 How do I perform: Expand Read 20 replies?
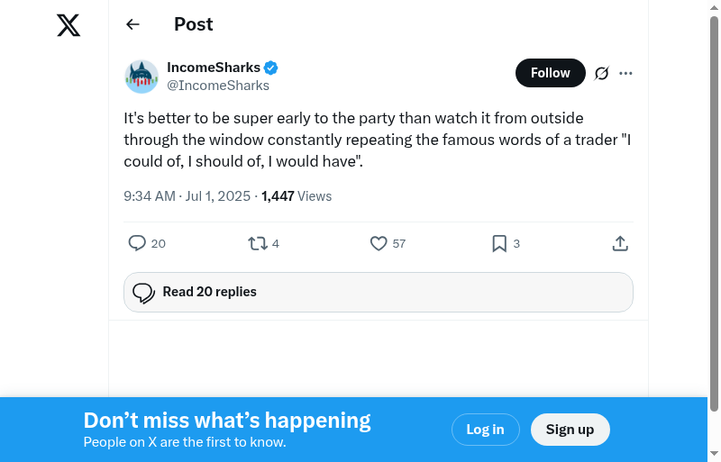click(379, 292)
